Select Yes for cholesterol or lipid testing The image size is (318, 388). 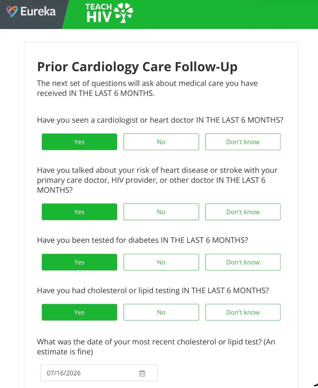[79, 312]
